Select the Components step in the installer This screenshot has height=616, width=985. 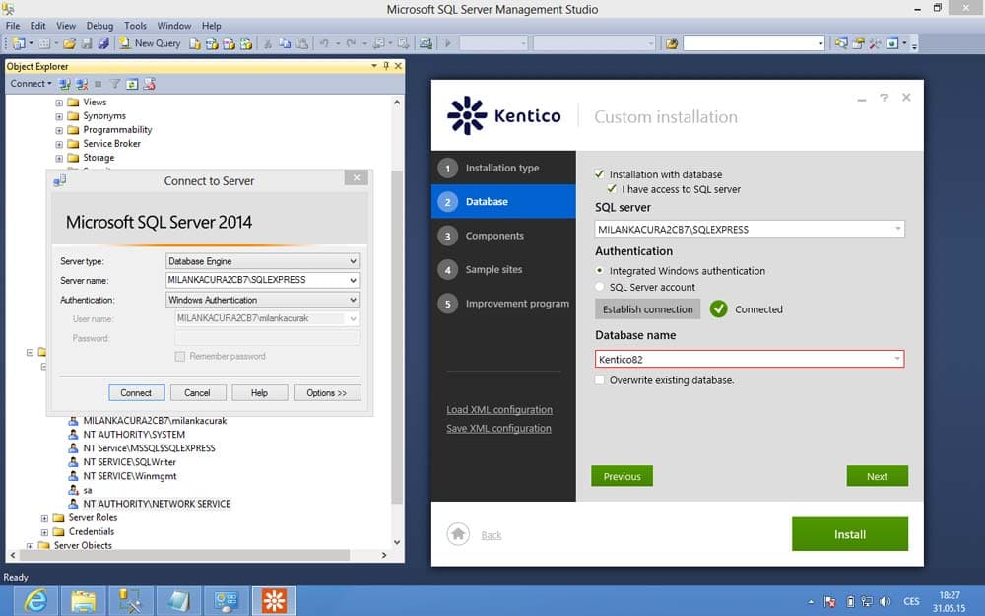tap(503, 236)
